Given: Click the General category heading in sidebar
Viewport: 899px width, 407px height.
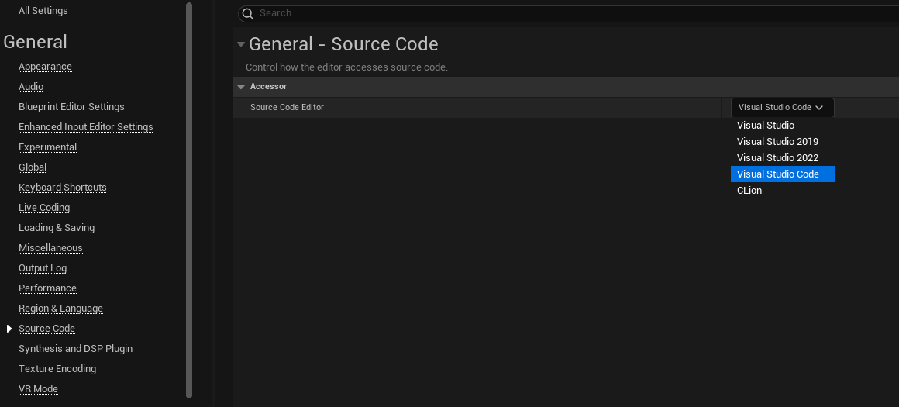Looking at the screenshot, I should [36, 42].
